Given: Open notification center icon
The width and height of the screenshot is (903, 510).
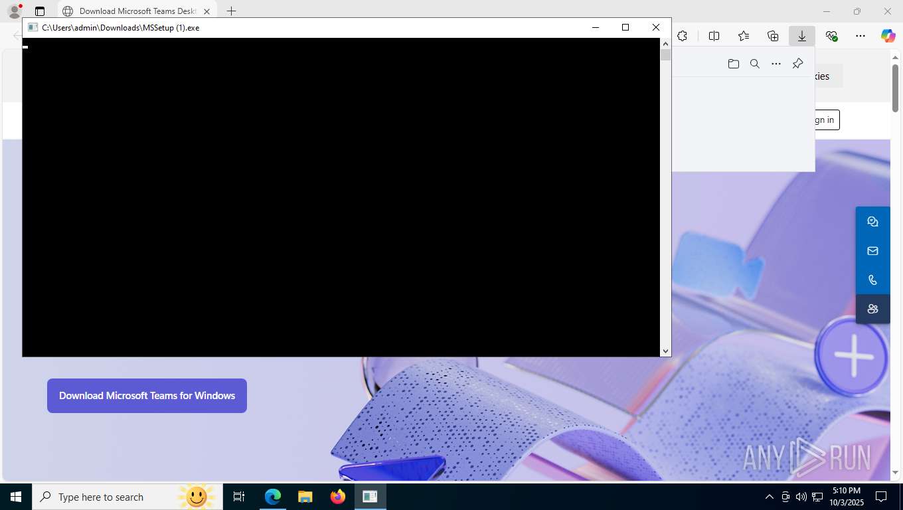Looking at the screenshot, I should click(x=881, y=497).
